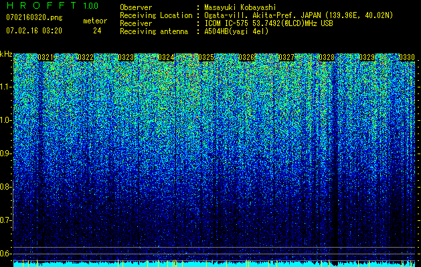Click the 0329 time marker label
This screenshot has height=267, width=421.
[x=367, y=57]
